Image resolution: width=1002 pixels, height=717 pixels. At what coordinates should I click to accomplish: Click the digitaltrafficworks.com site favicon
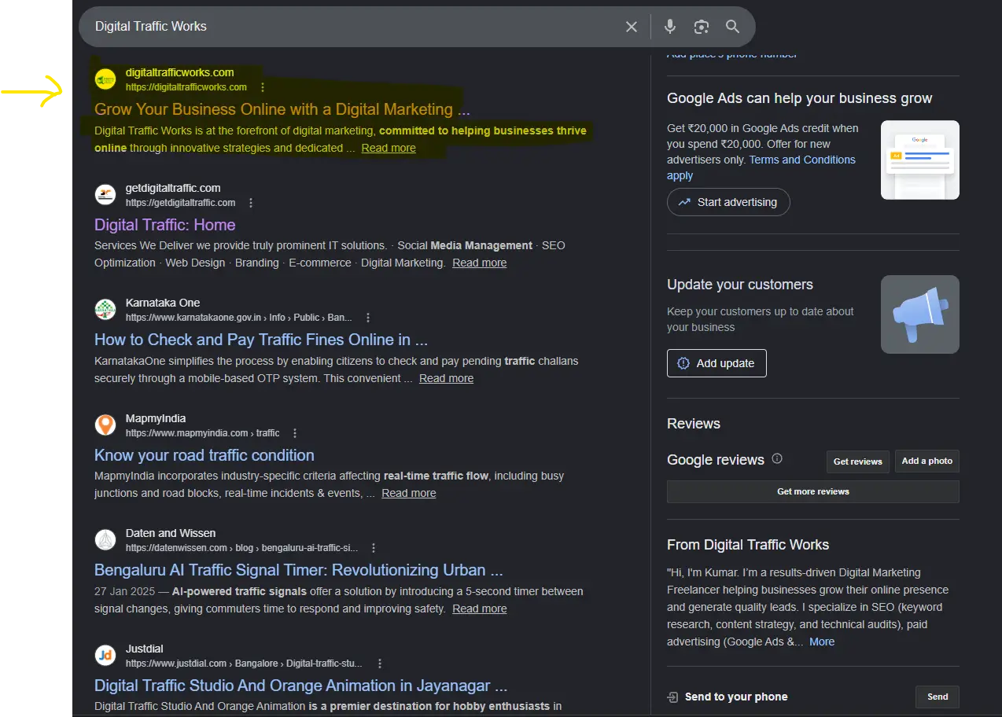point(105,79)
